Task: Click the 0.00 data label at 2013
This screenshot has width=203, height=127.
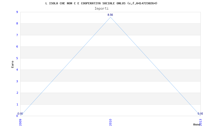Action: point(200,114)
